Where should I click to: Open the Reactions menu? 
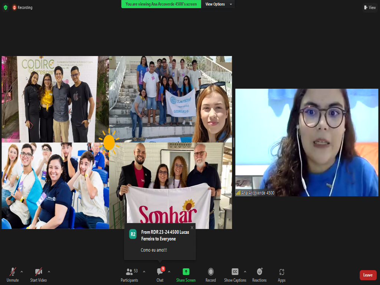click(x=259, y=275)
